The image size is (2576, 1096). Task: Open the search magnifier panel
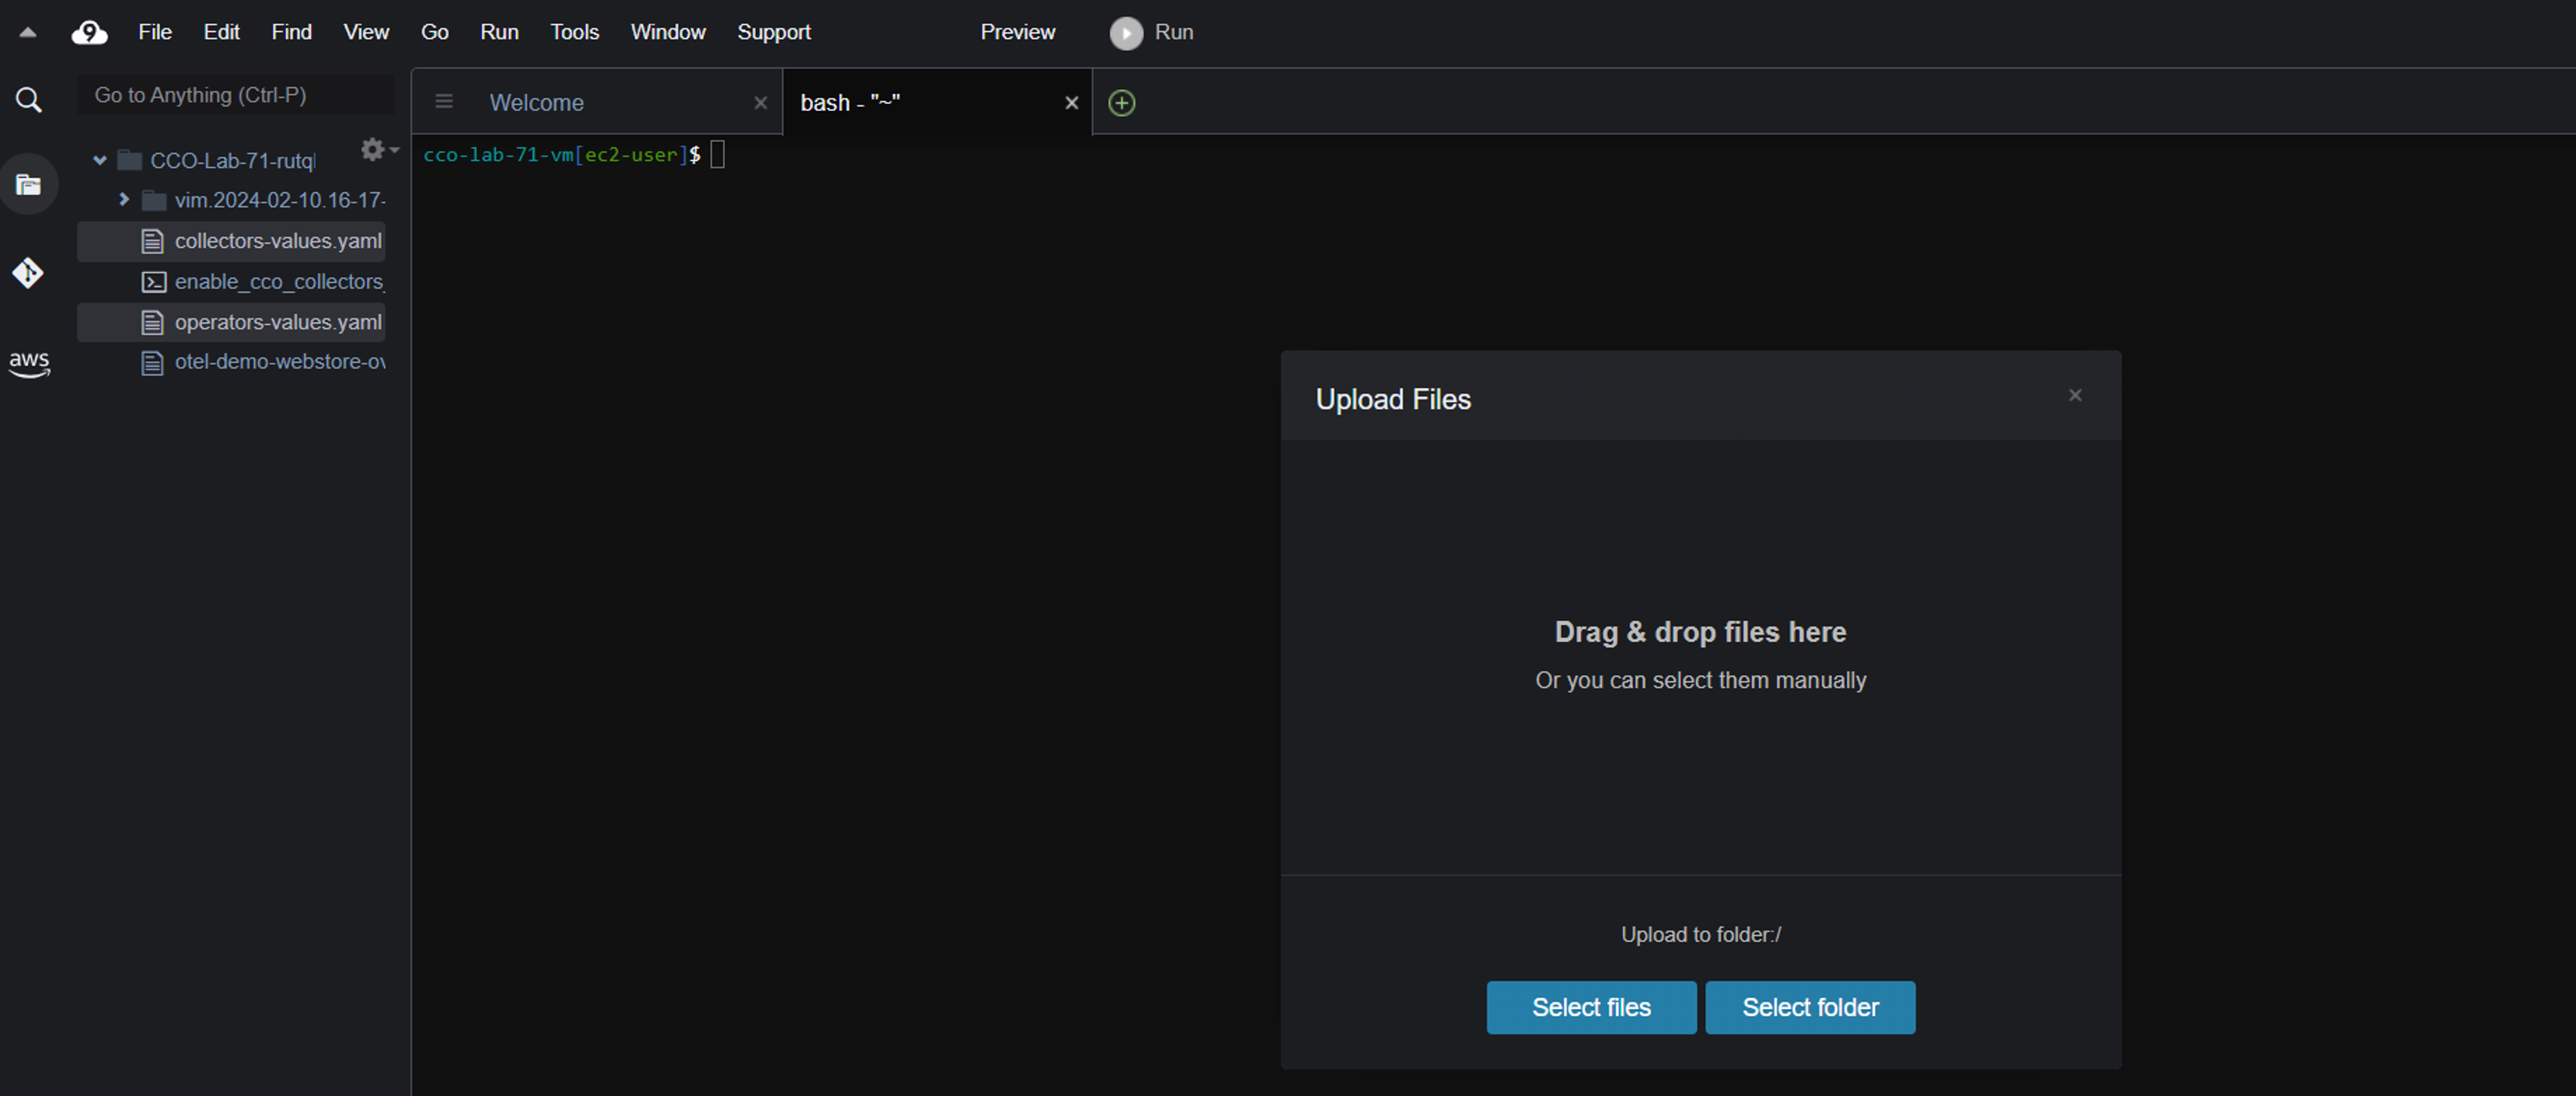click(29, 99)
